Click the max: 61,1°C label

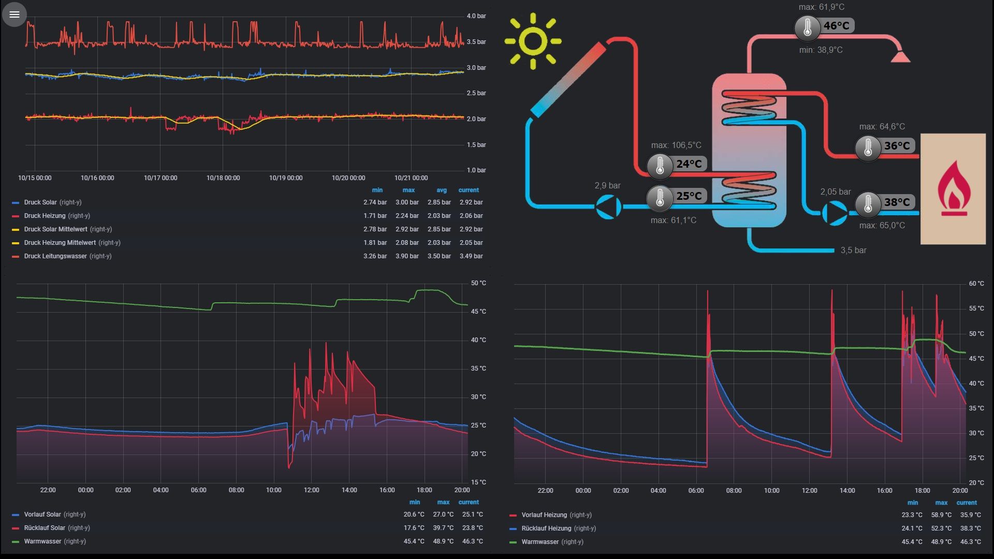click(x=674, y=220)
